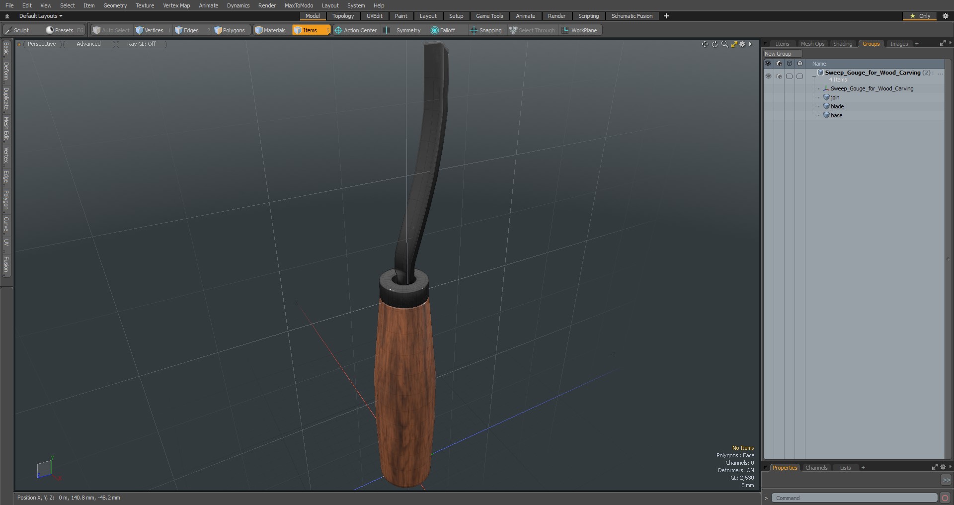Screen dimensions: 954x505
Task: Open the Deform vertical sidebar tab
Action: pyautogui.click(x=6, y=71)
